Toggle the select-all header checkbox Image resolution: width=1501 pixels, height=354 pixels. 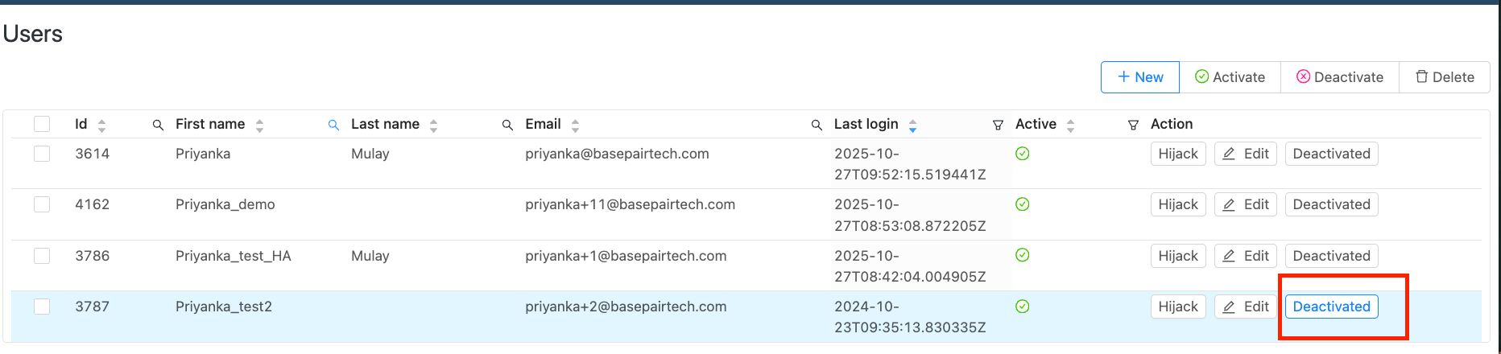point(42,124)
